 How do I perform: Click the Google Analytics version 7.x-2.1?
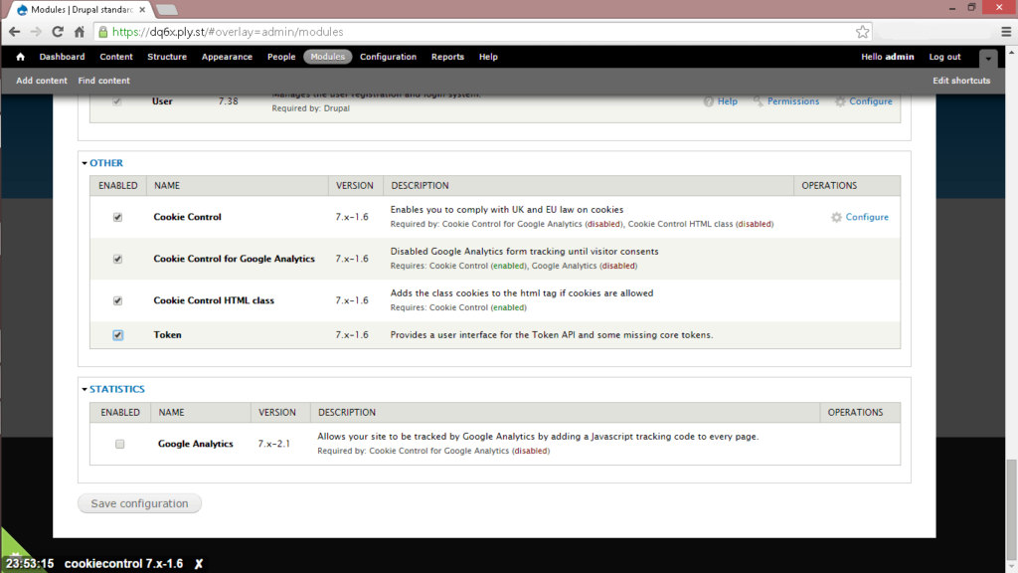click(274, 444)
